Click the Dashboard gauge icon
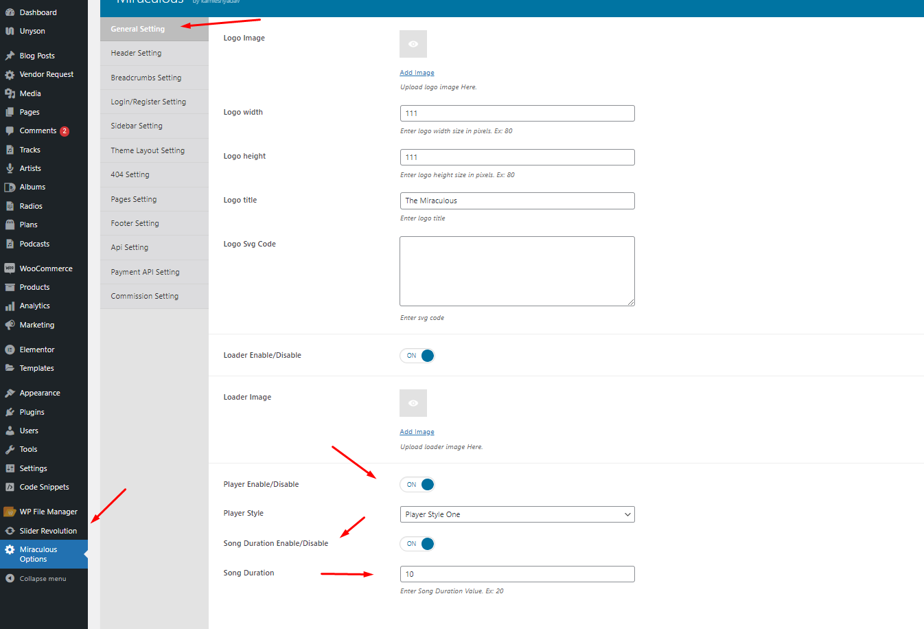Screen dimensions: 924x629 coord(10,12)
